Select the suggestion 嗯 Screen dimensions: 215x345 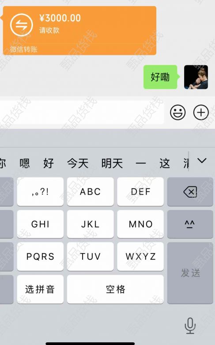[25, 163]
